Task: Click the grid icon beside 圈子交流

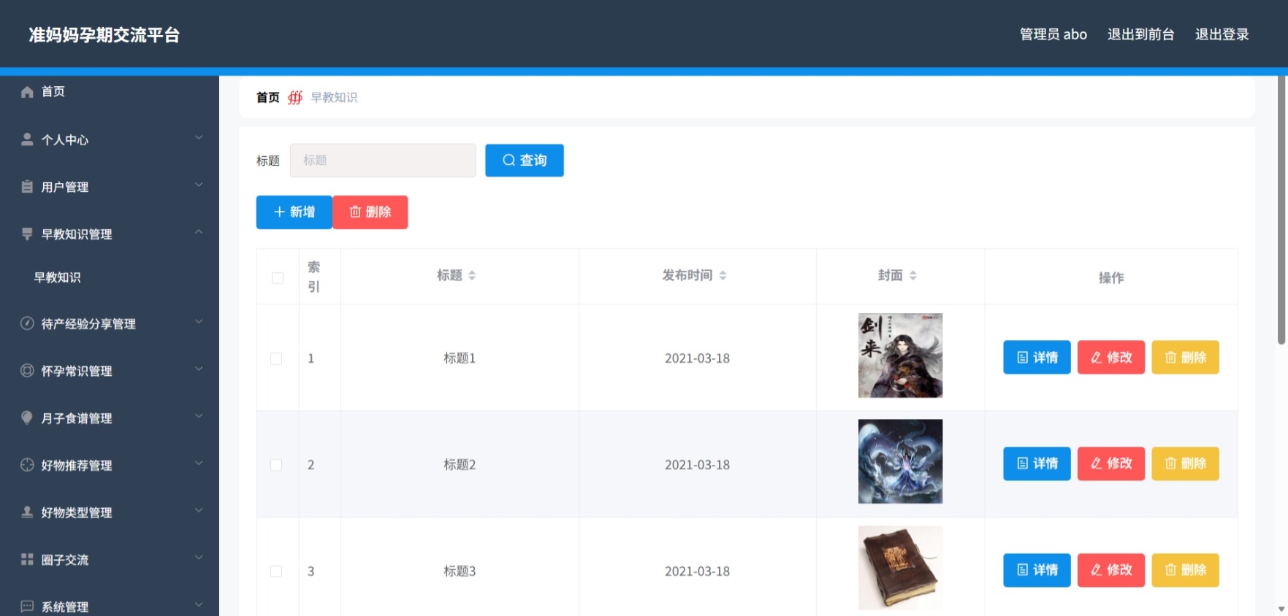Action: 27,559
